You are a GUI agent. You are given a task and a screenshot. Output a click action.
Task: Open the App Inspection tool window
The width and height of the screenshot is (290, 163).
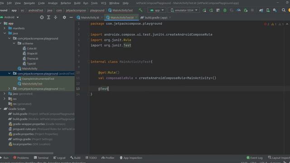(x=131, y=158)
